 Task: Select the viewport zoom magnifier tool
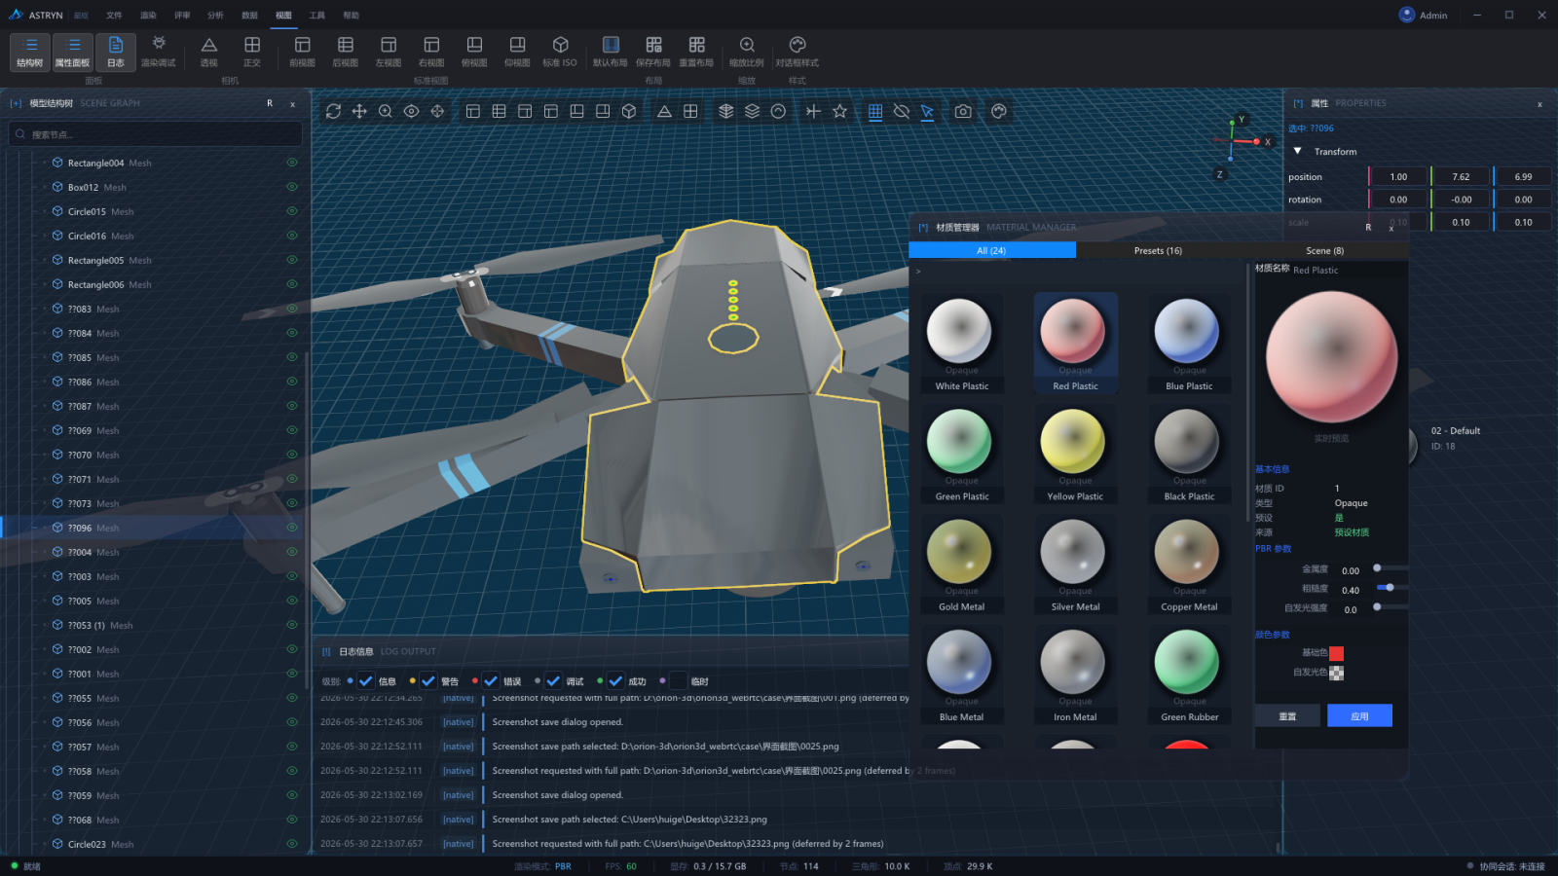(386, 112)
